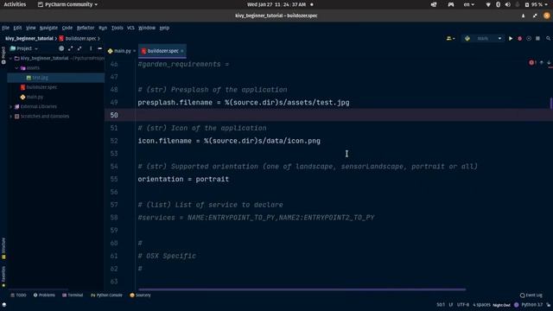
Task: Open the Structure side tab
Action: pos(3,248)
